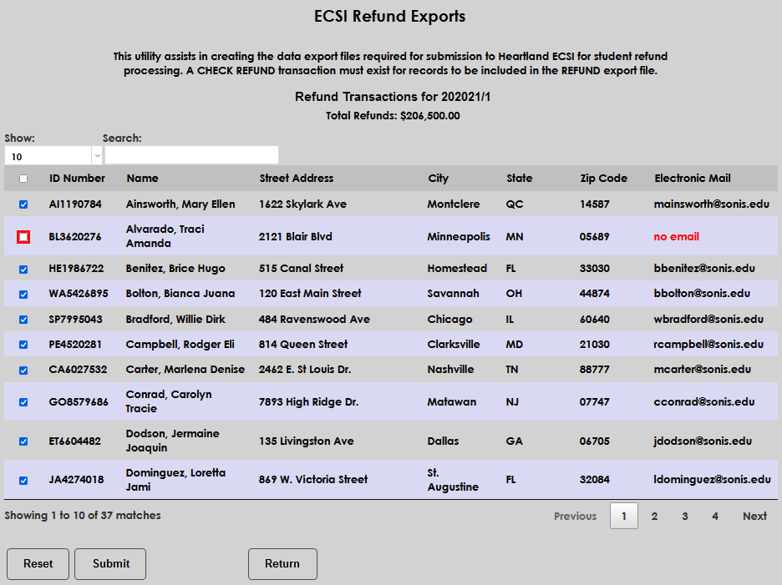Click inside the Search field
The image size is (782, 585).
point(190,154)
